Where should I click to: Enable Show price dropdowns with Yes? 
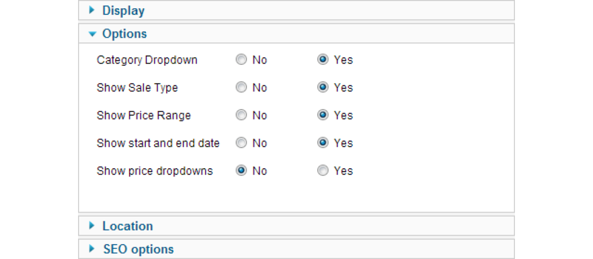(323, 171)
